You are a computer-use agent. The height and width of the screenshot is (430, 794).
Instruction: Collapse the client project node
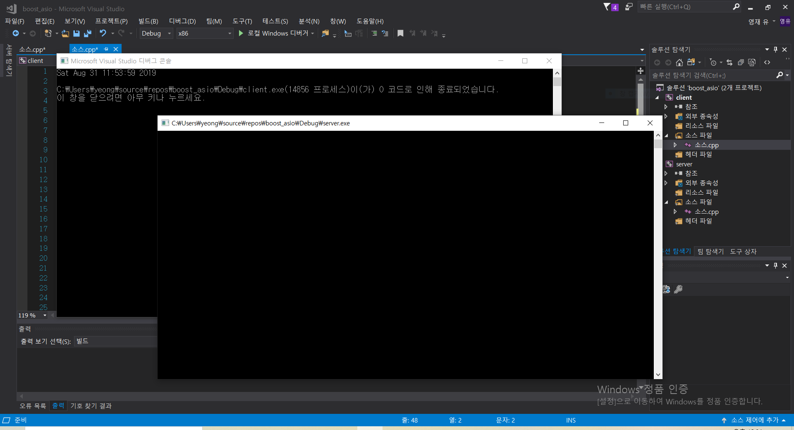click(657, 98)
